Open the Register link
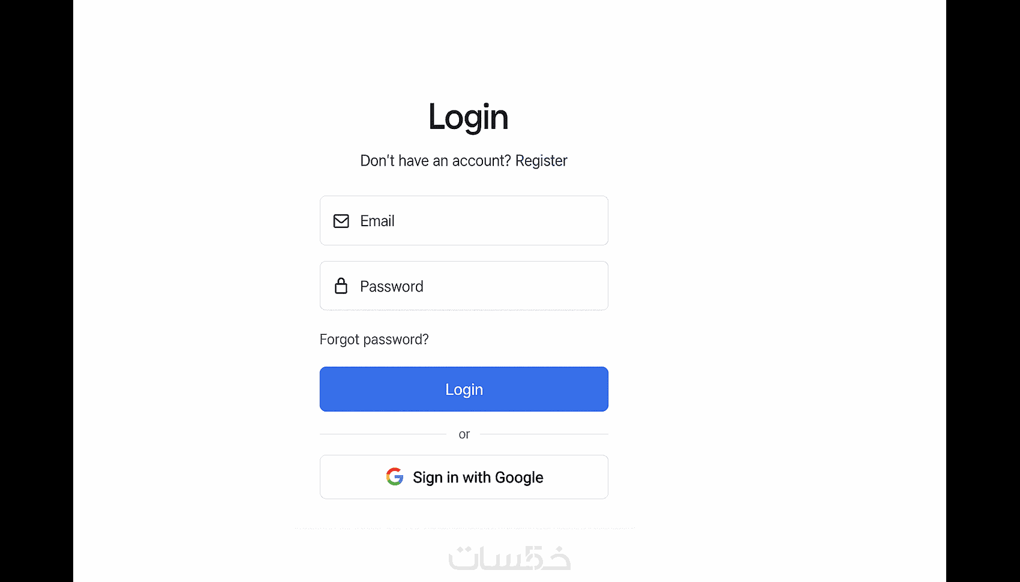The height and width of the screenshot is (582, 1020). point(541,161)
